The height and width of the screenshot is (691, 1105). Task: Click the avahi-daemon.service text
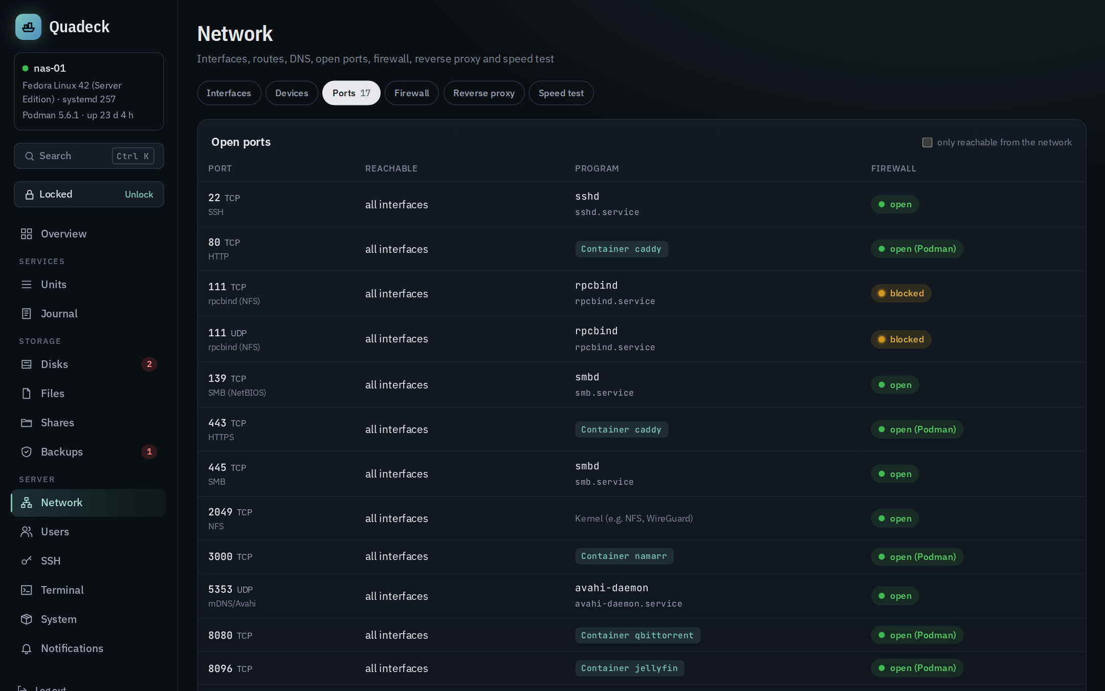(629, 604)
